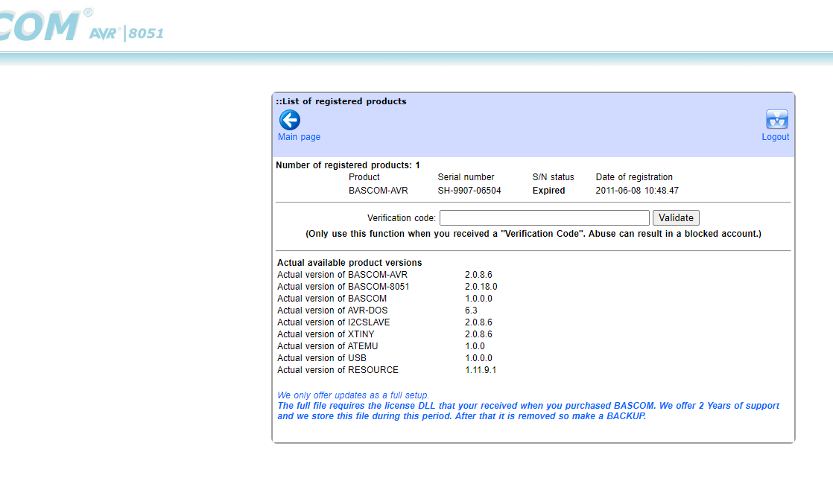Click the Validate button
Screen dimensions: 833x481
(676, 217)
